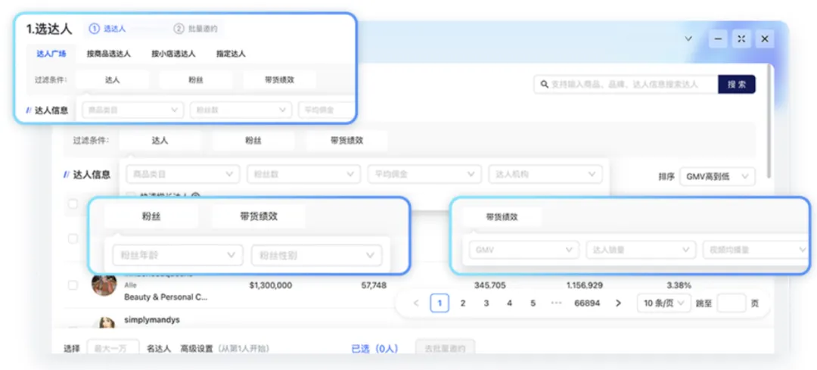The width and height of the screenshot is (817, 370).
Task: Select 带货绩效 filter in the main window row
Action: pos(347,141)
